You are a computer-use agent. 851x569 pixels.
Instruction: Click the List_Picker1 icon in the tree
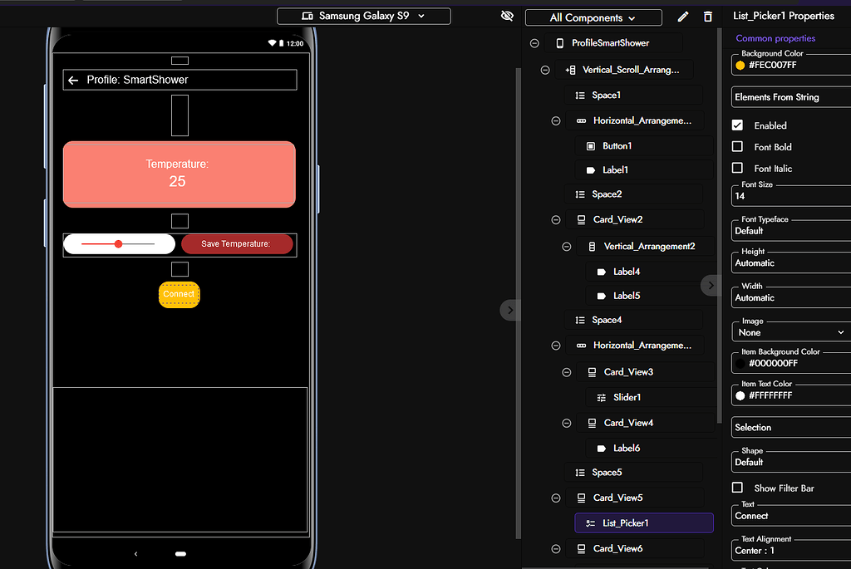590,523
